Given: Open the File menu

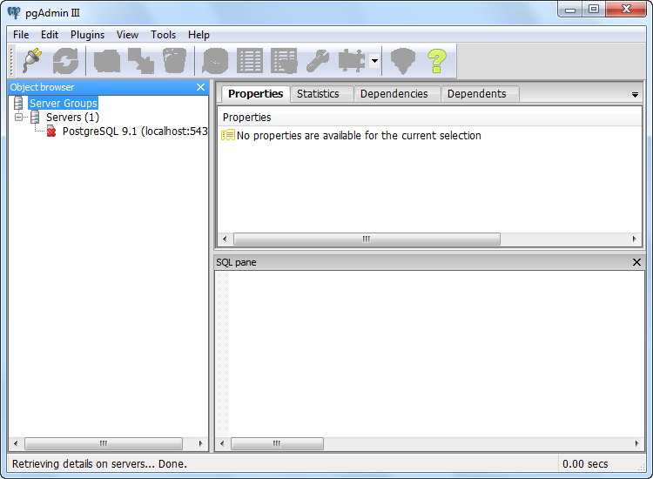Looking at the screenshot, I should pos(21,35).
